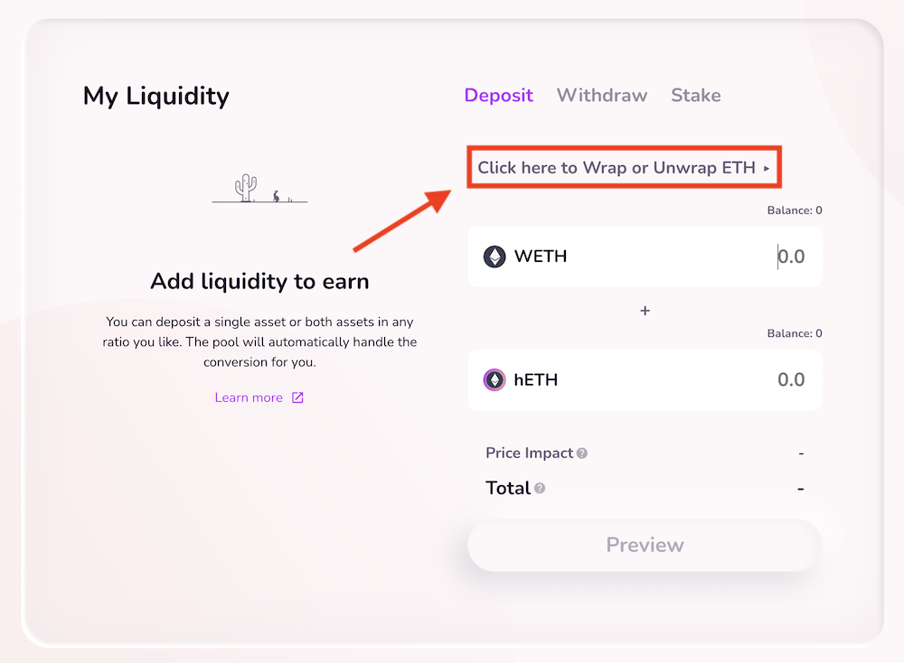Click the Balance label above WETH

795,210
